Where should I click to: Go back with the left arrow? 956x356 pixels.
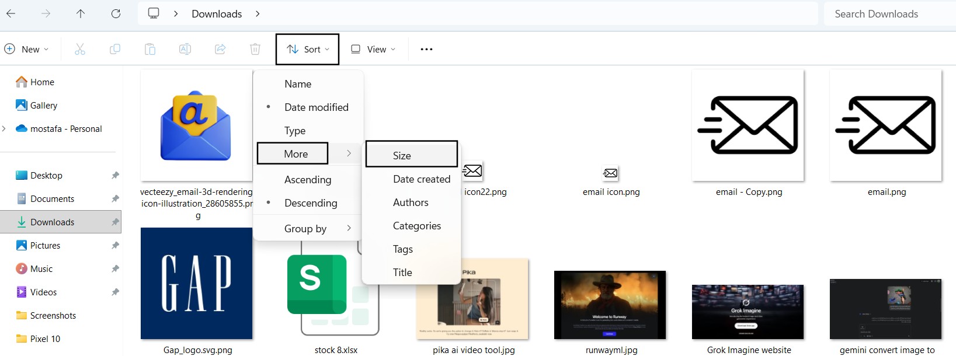[x=11, y=13]
